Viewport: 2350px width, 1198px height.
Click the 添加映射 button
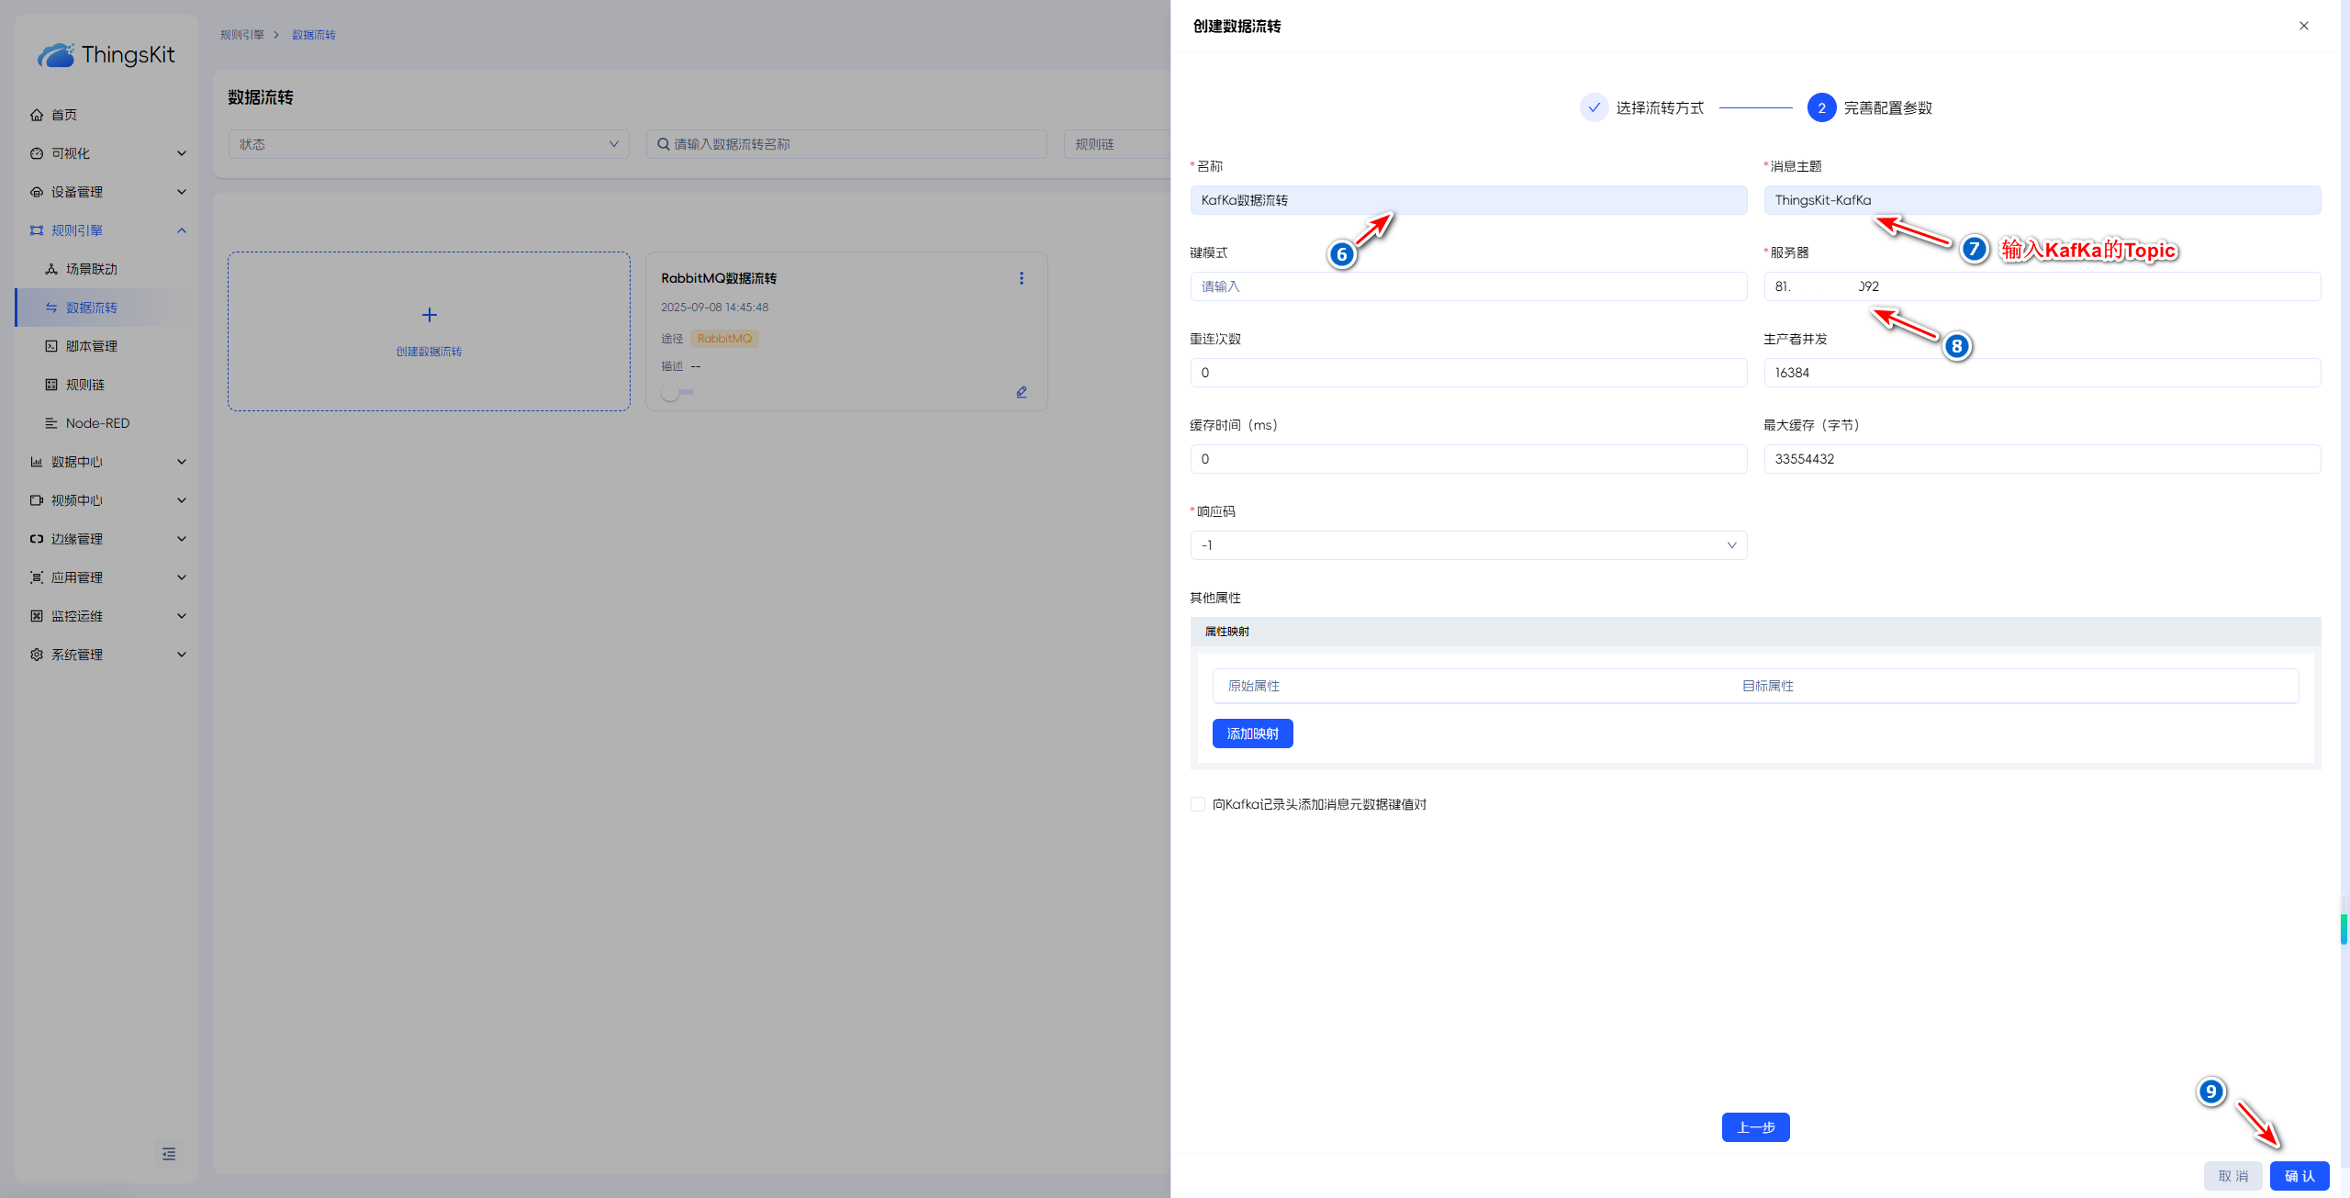(x=1252, y=733)
